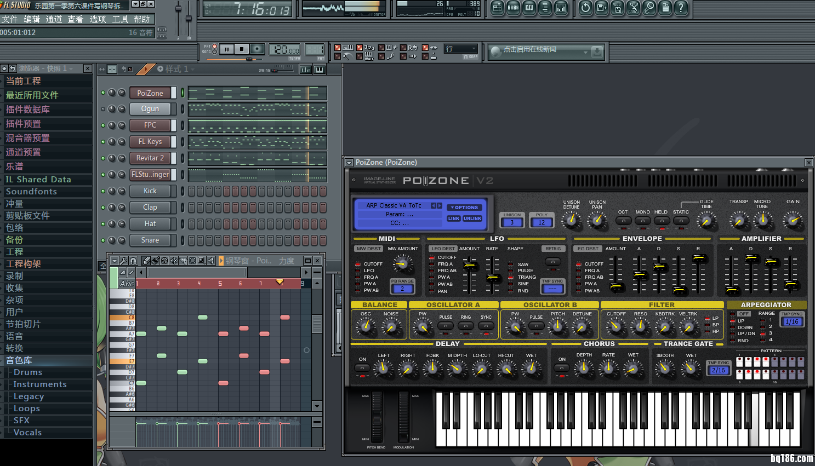This screenshot has height=466, width=815.
Task: Click the Clap channel button
Action: 150,208
